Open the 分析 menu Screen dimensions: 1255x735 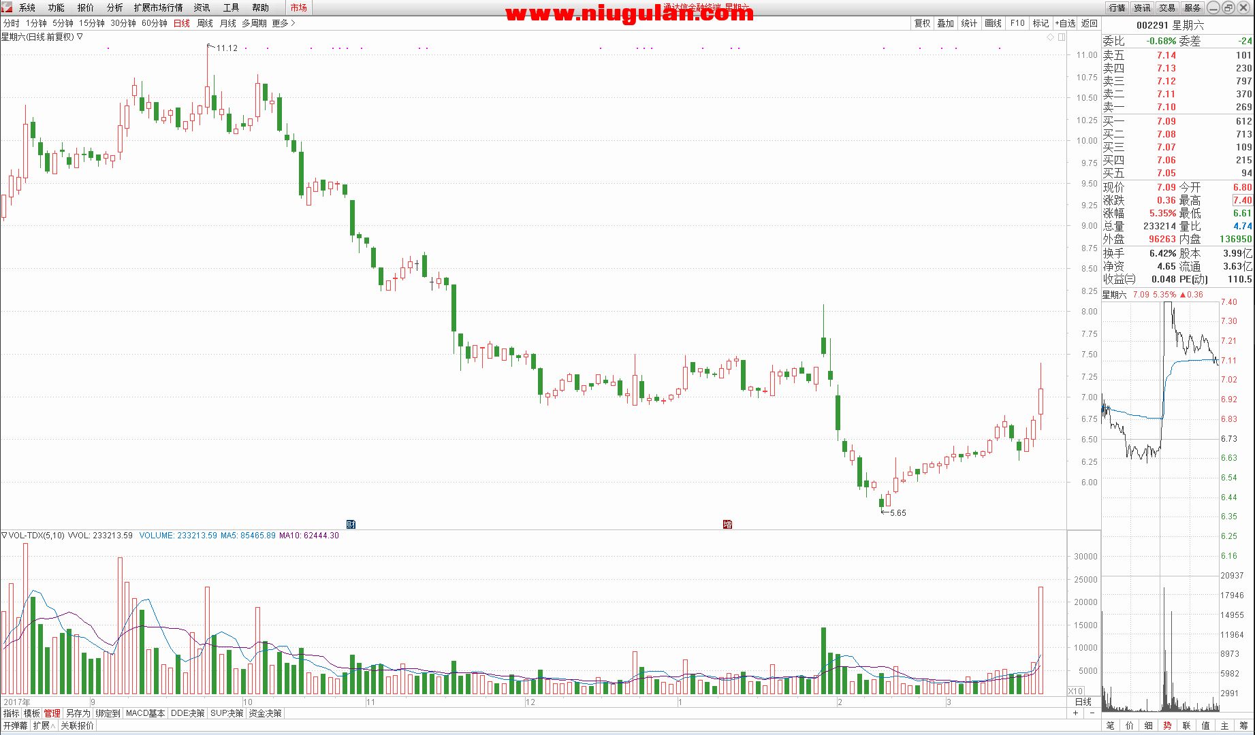coord(115,7)
